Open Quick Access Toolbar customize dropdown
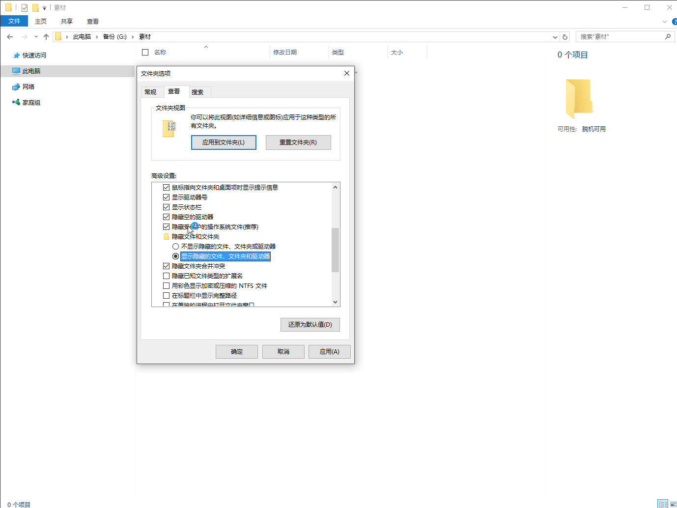This screenshot has height=508, width=677. click(x=44, y=8)
